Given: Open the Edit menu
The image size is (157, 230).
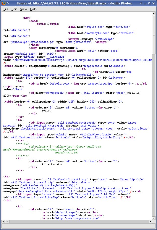Looking at the screenshot, I should click(14, 9).
